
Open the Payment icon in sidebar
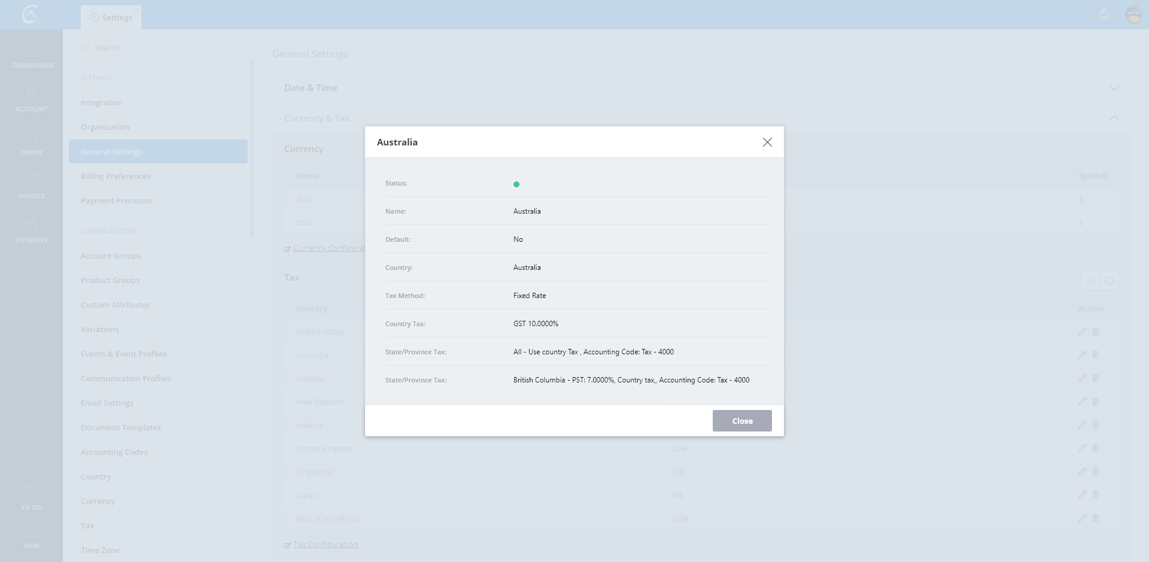coord(32,224)
